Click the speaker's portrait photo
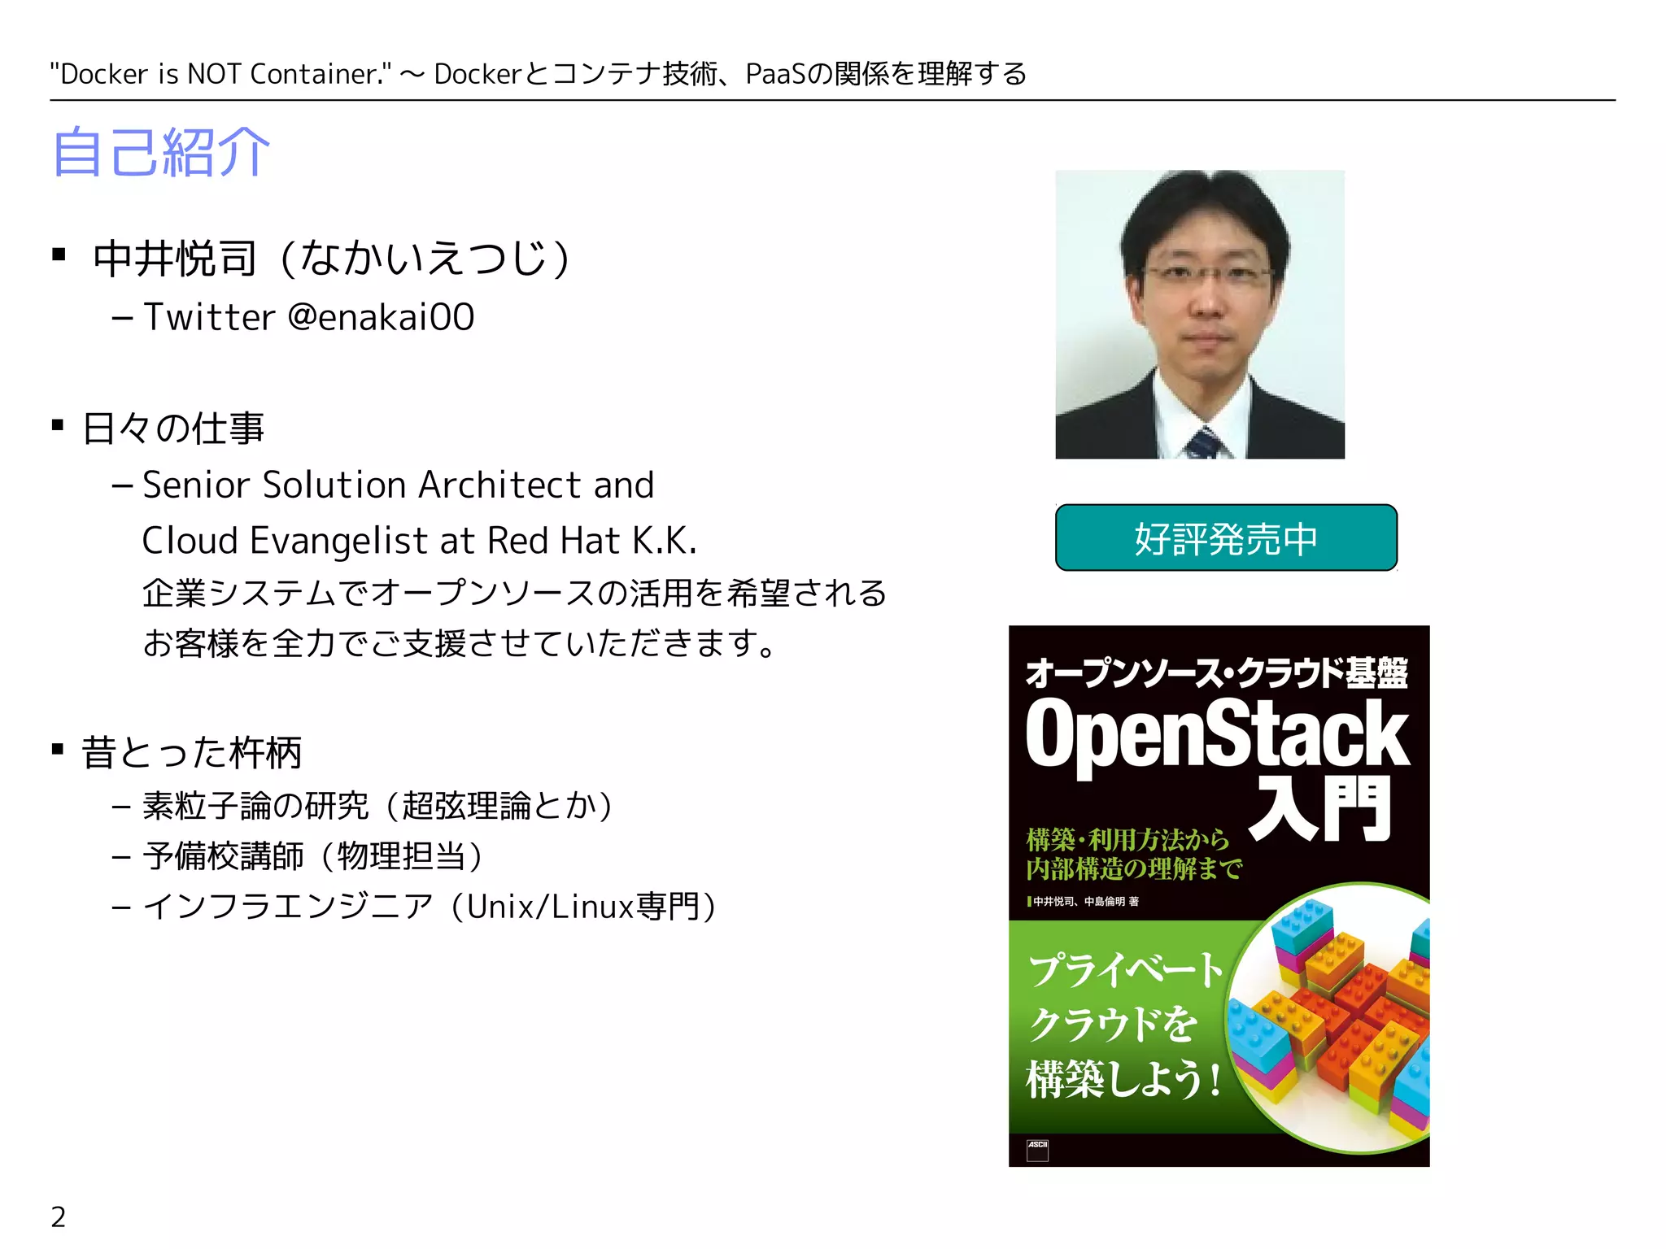 pyautogui.click(x=1199, y=314)
